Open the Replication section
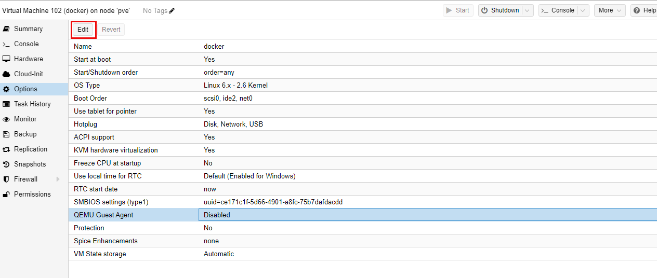 [30, 149]
